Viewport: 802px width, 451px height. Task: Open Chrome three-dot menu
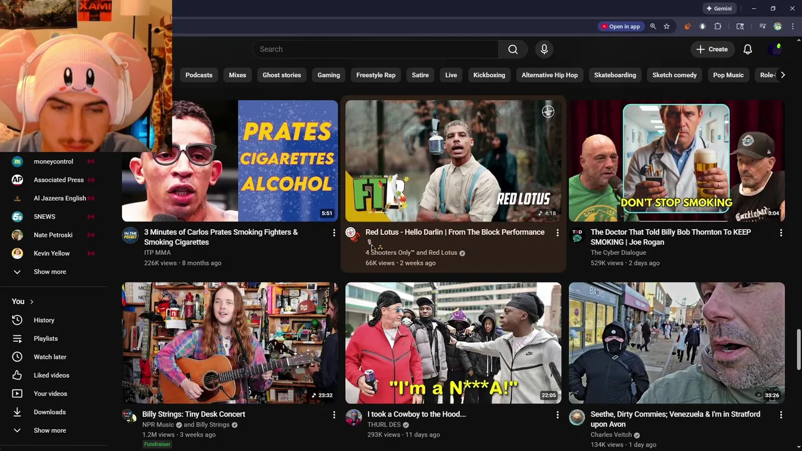click(793, 26)
